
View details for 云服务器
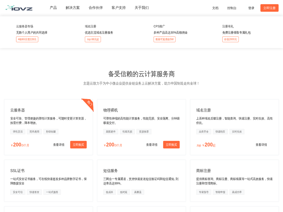tap(59, 145)
